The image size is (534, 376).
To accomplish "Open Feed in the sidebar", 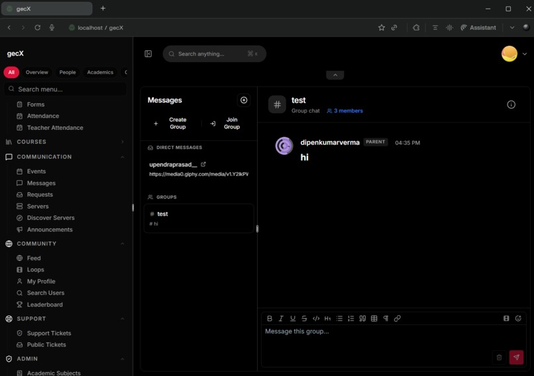I will [x=34, y=258].
